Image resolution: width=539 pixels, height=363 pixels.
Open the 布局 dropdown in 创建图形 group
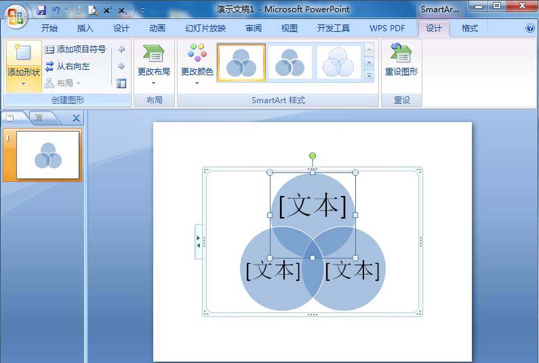tap(62, 83)
